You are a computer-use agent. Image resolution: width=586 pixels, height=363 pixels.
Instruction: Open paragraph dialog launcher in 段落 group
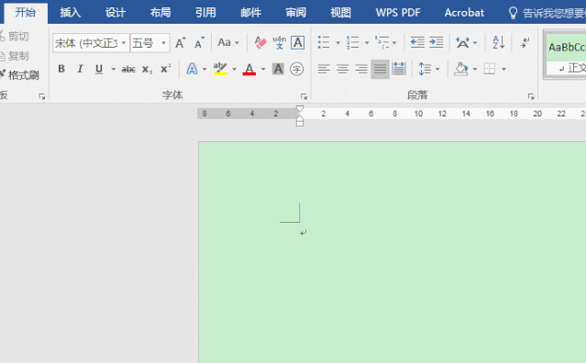pyautogui.click(x=531, y=97)
